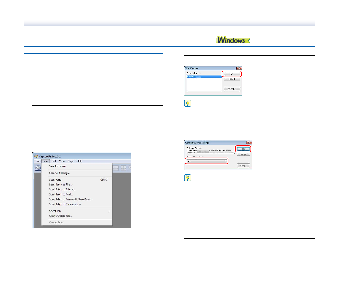The width and height of the screenshot is (339, 290).
Task: Open the Edit menu
Action: coord(54,161)
